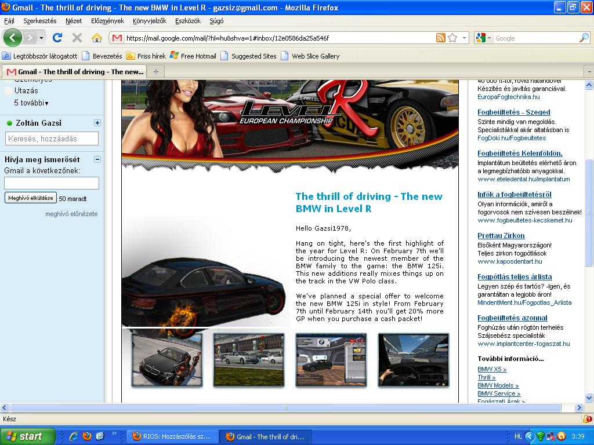The width and height of the screenshot is (594, 445).
Task: Click the Keresés, hozzáadás contact search field
Action: pyautogui.click(x=52, y=138)
